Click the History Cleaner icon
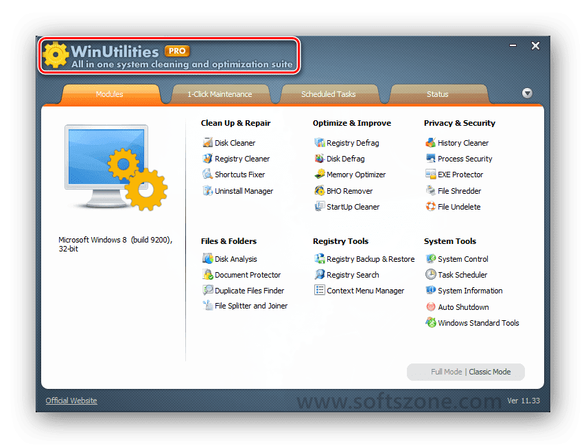The height and width of the screenshot is (448, 586). (430, 143)
